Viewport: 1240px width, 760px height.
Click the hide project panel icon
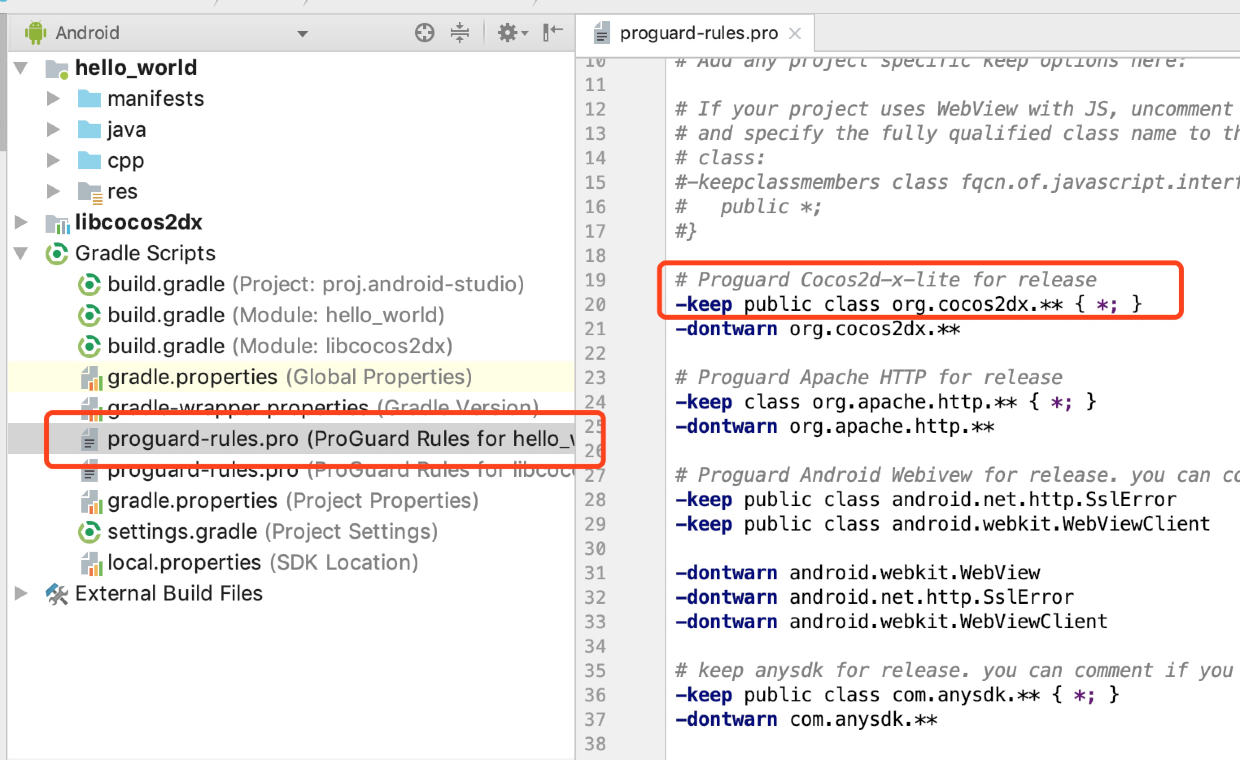click(552, 32)
